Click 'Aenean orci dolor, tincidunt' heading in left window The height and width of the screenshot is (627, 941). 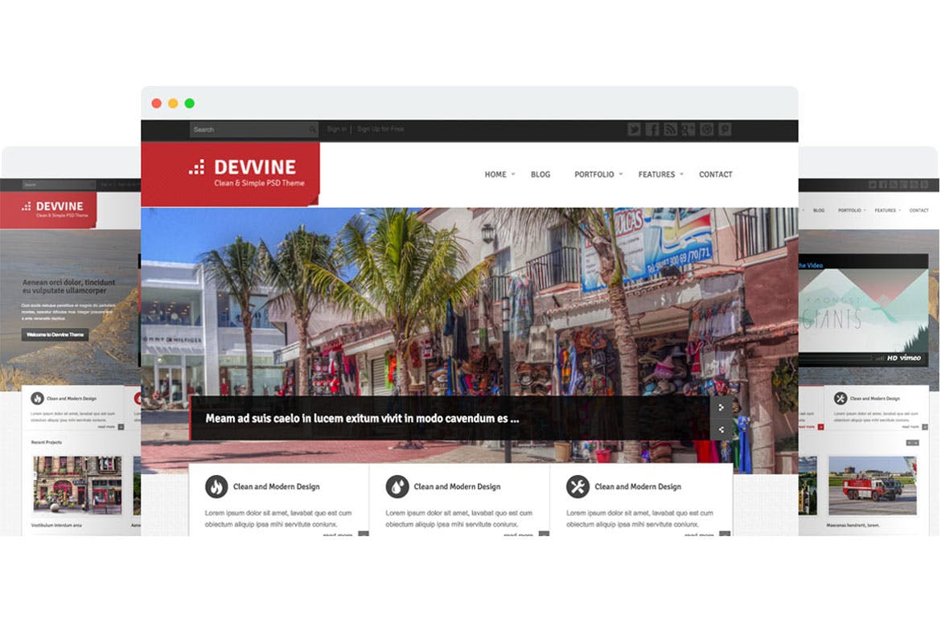(68, 282)
